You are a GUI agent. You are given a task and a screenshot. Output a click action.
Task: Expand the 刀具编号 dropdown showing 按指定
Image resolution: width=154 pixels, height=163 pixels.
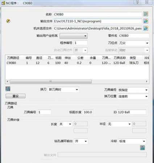tap(133, 90)
